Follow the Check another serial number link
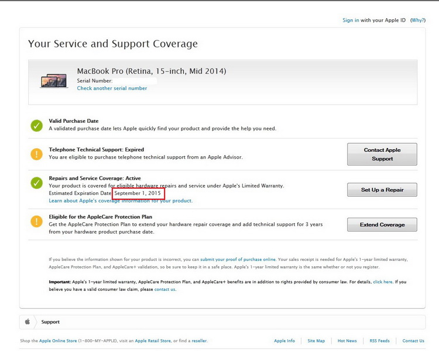The height and width of the screenshot is (351, 439). tap(112, 88)
